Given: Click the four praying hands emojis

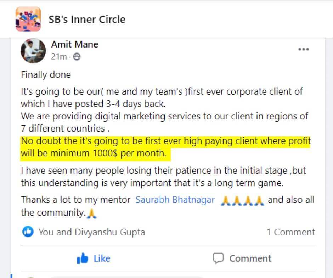Looking at the screenshot, I should coord(242,200).
